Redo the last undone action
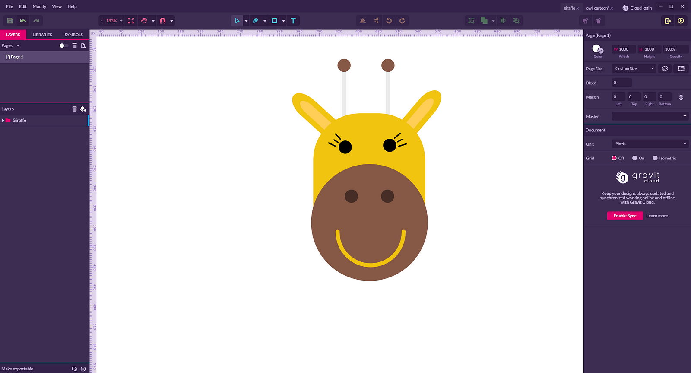This screenshot has width=691, height=373. [36, 21]
